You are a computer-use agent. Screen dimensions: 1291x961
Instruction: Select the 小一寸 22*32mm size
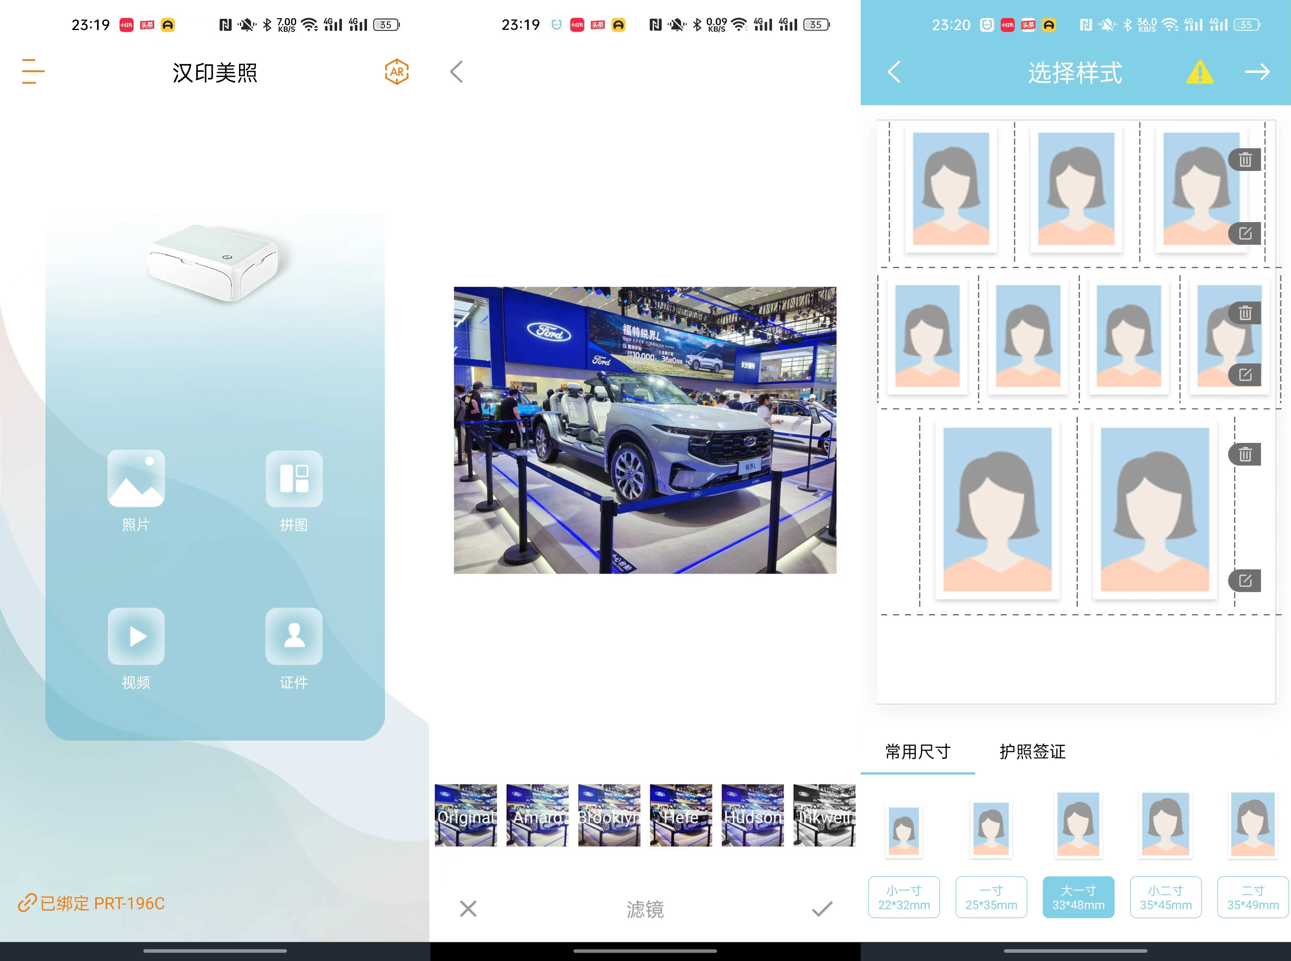coord(903,897)
